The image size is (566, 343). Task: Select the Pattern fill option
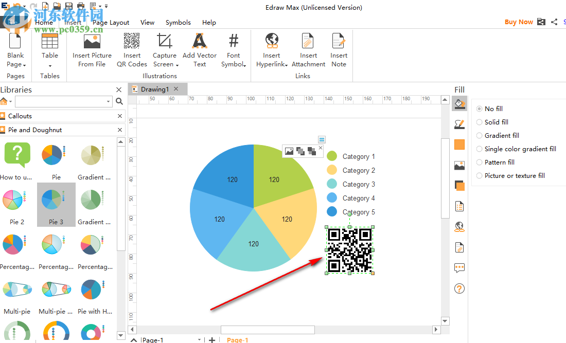coord(495,162)
